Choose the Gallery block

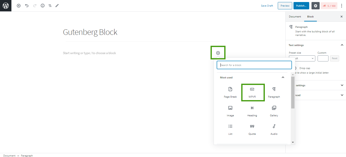coord(274,111)
